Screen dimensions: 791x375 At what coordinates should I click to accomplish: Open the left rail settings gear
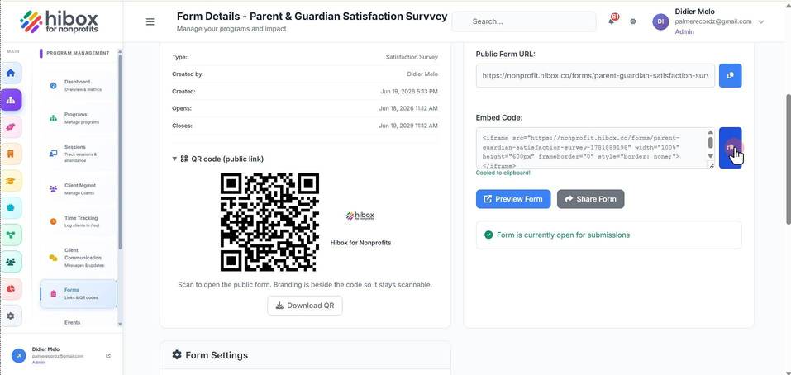click(11, 316)
